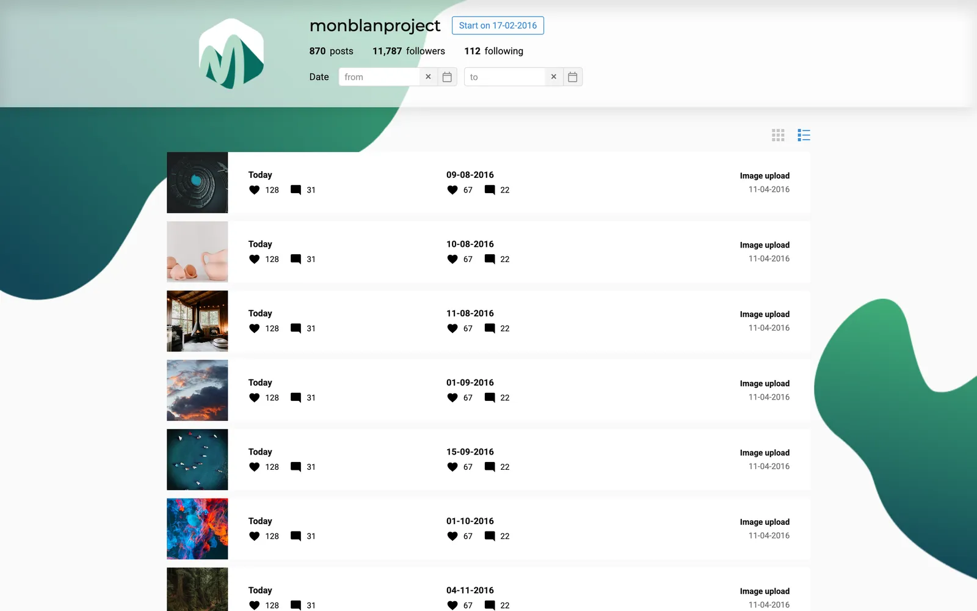Image resolution: width=977 pixels, height=611 pixels.
Task: Click the Today comment icon in 01-10-2016 row
Action: [x=296, y=536]
